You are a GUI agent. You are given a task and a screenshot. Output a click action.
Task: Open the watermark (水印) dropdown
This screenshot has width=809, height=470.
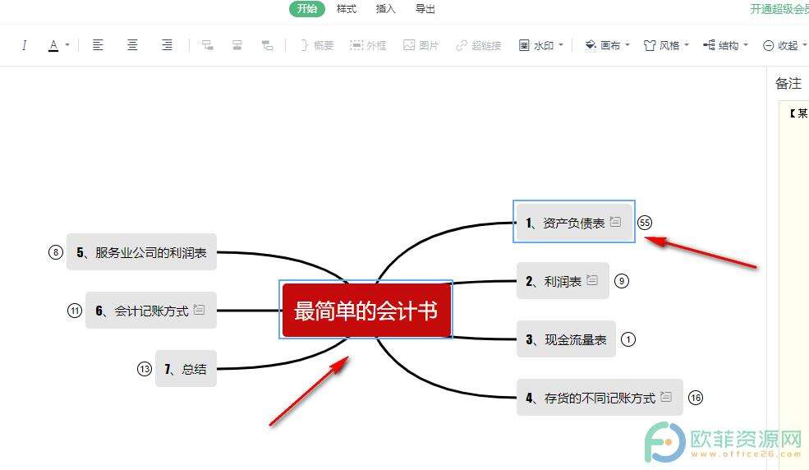point(540,45)
